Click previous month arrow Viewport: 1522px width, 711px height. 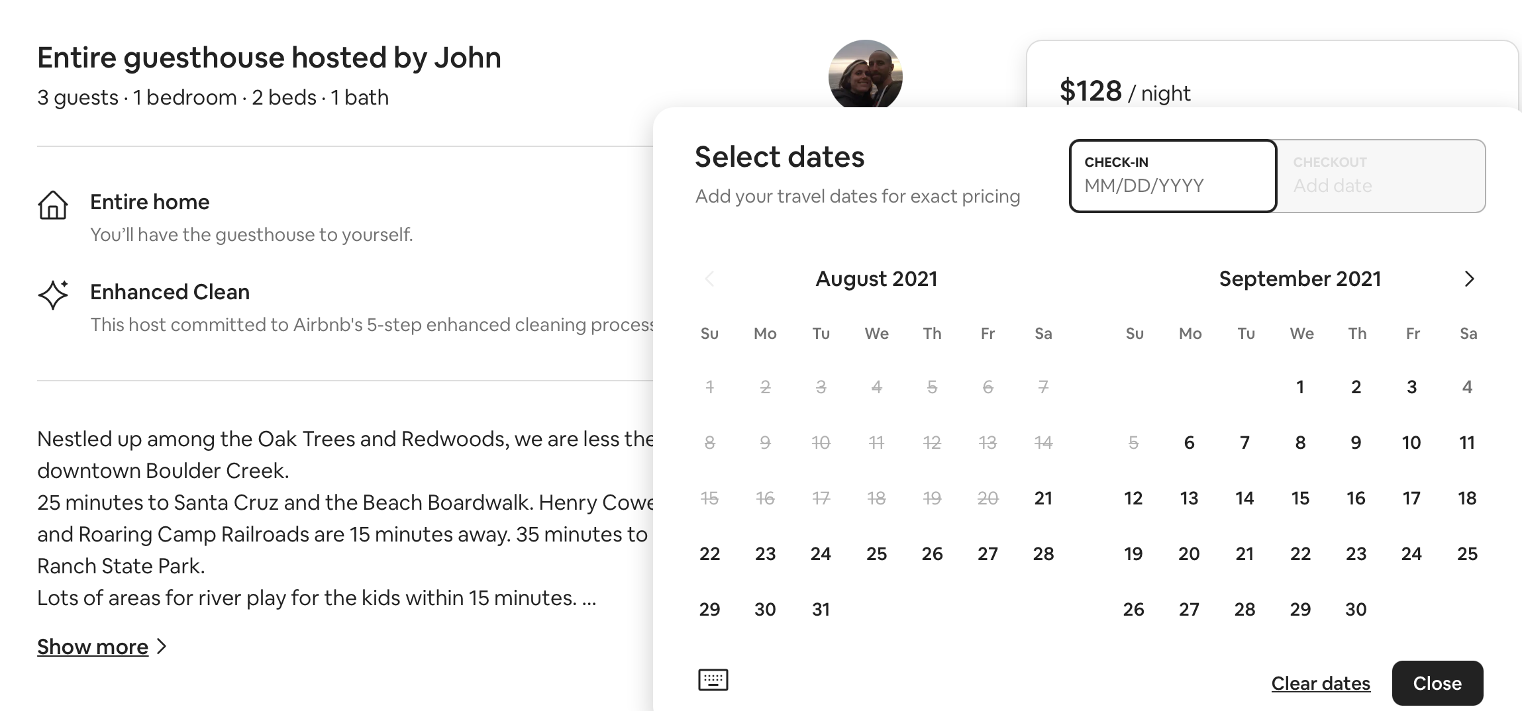point(709,279)
